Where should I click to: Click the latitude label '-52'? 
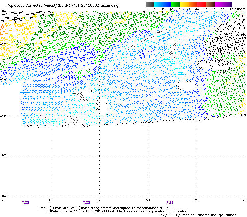click(x=3, y=44)
